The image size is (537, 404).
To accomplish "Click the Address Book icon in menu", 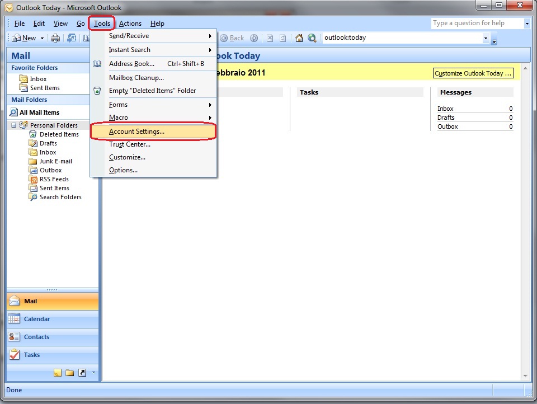I will pos(97,64).
